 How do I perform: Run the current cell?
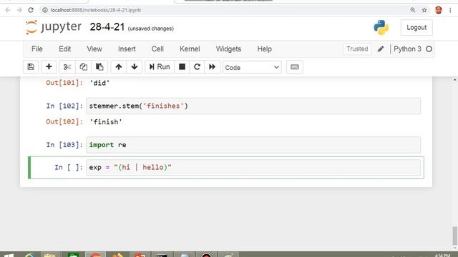click(160, 67)
